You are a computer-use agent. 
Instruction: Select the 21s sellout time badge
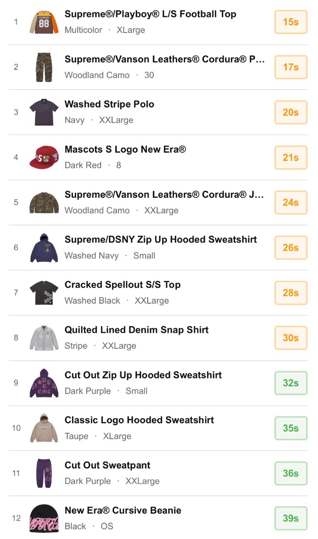click(290, 157)
